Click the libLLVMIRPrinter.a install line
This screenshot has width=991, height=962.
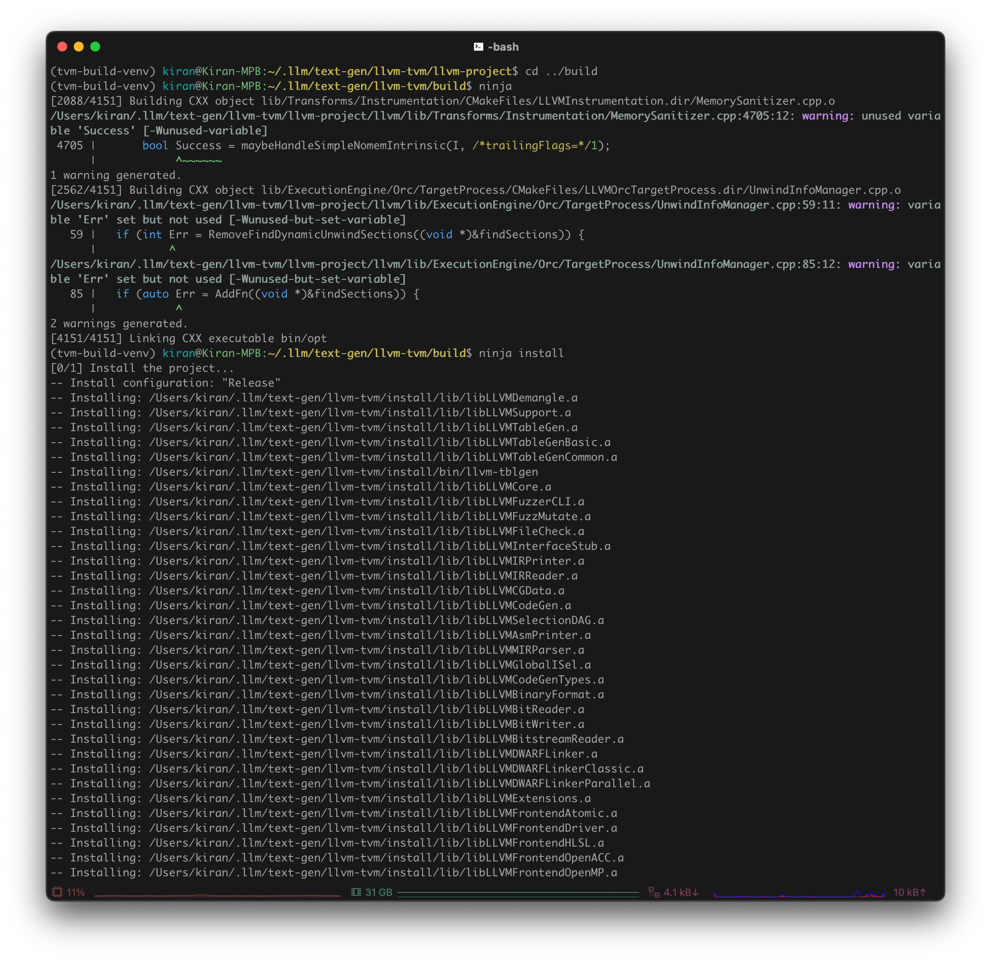[317, 561]
